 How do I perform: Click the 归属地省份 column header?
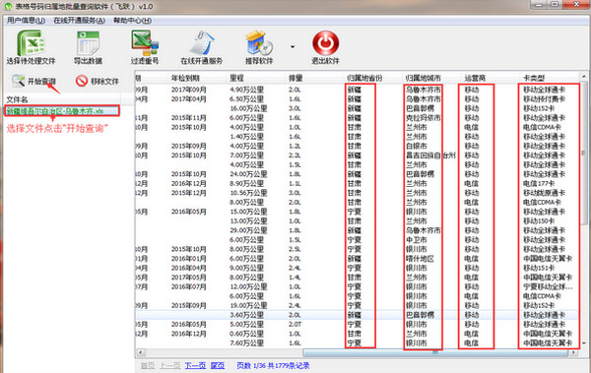pos(364,78)
